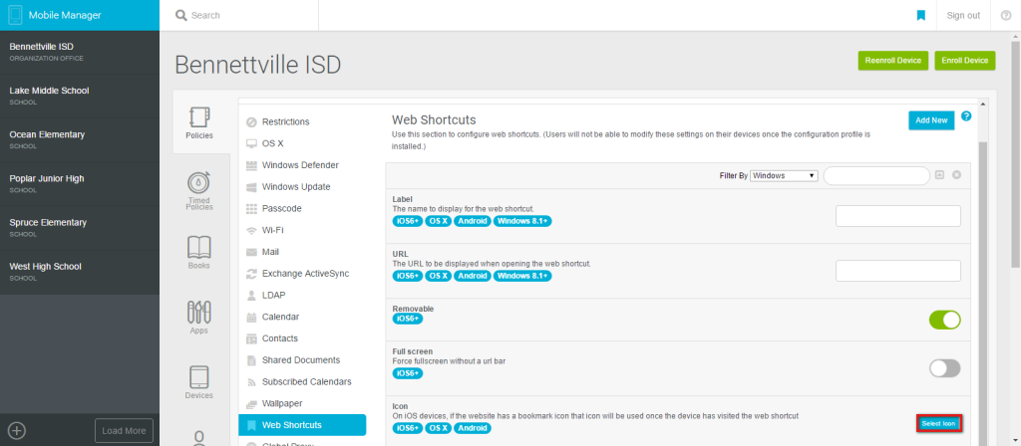Click the export icon next to filter box

939,175
